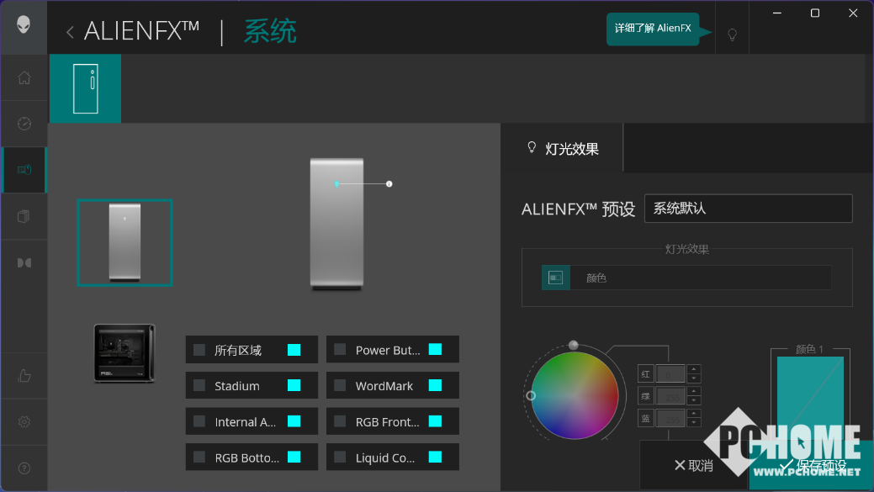Click the back arrow beside ALIENFX
The image size is (874, 492).
pos(70,32)
